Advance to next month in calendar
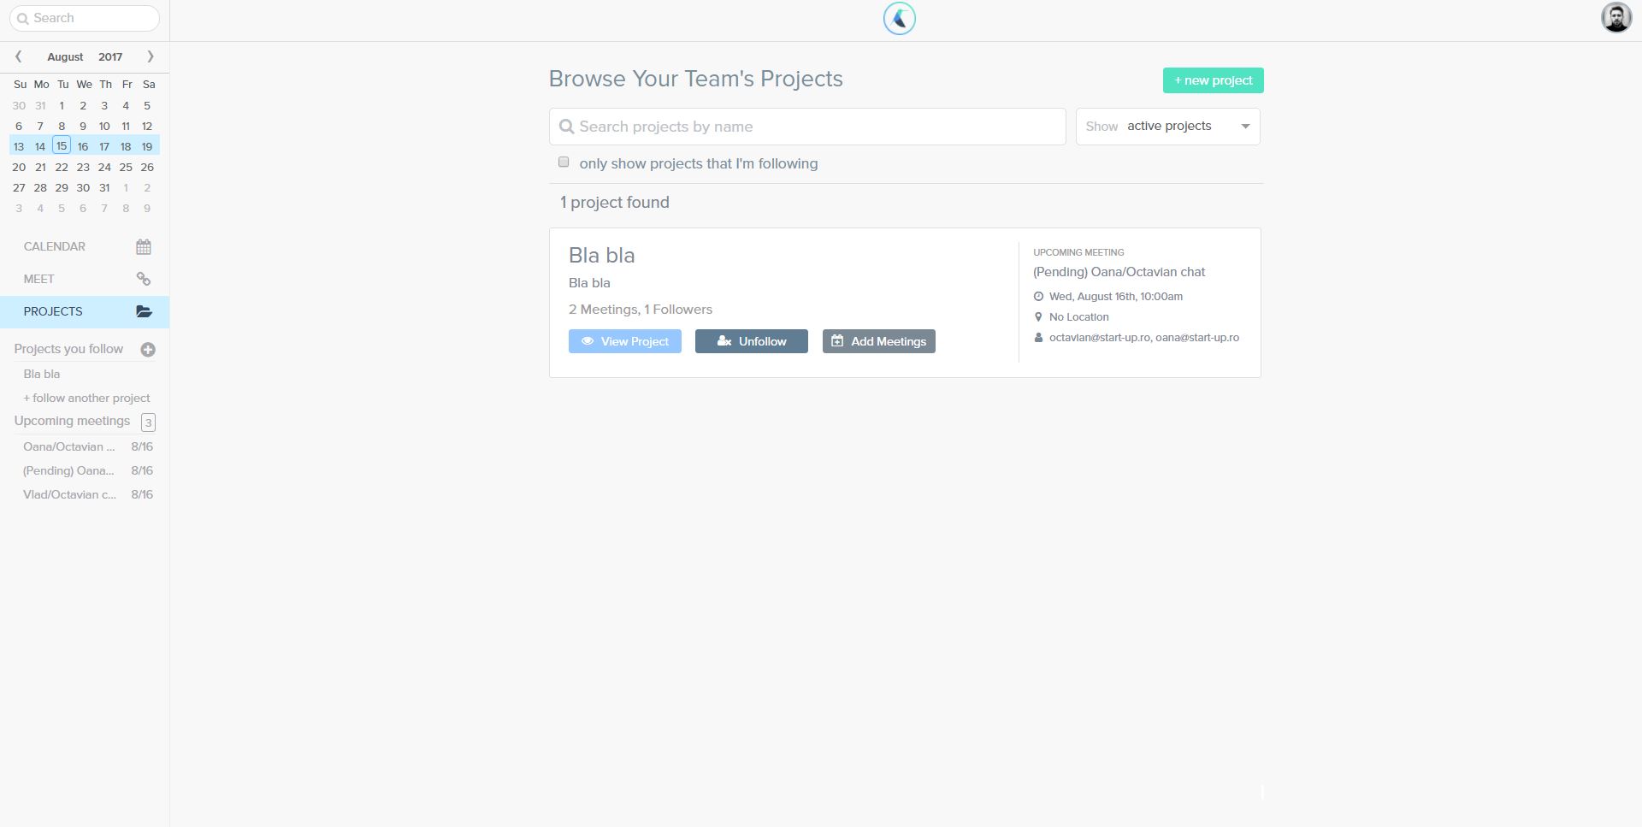Image resolution: width=1642 pixels, height=827 pixels. [151, 56]
